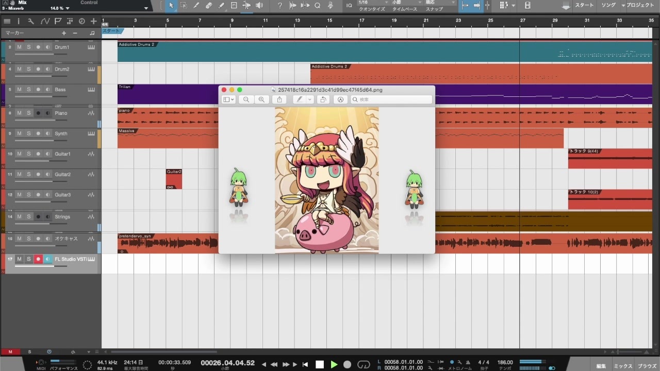Open the ブラウズ browser panel
Viewport: 660px width, 371px height.
click(647, 366)
